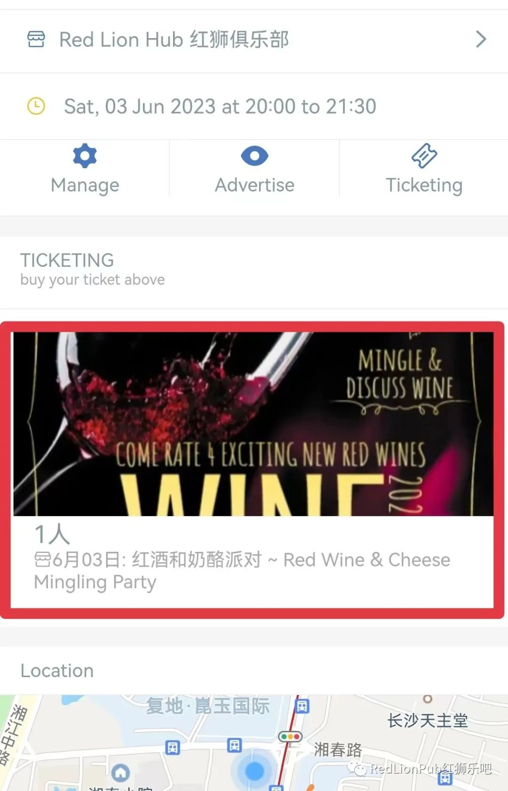The image size is (508, 791).
Task: Click the Advertise eye icon
Action: tap(254, 156)
